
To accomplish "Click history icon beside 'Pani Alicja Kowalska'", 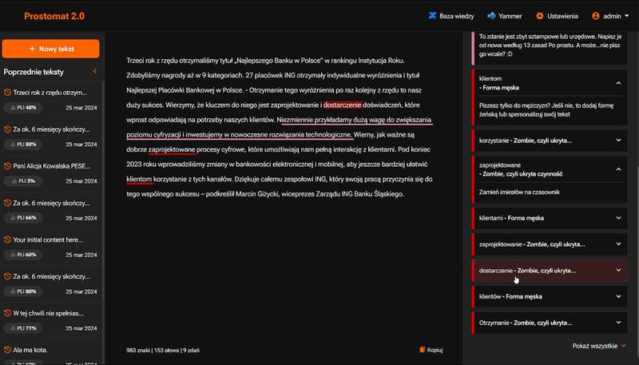I will pos(7,166).
